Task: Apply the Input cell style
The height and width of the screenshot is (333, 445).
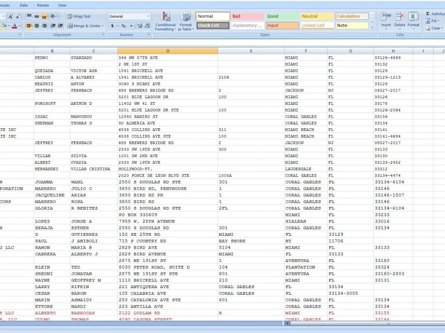Action: click(282, 25)
